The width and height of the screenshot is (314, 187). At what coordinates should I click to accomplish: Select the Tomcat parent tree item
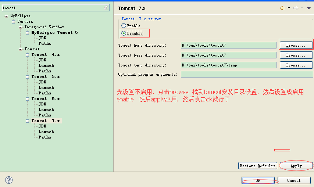(x=32, y=49)
